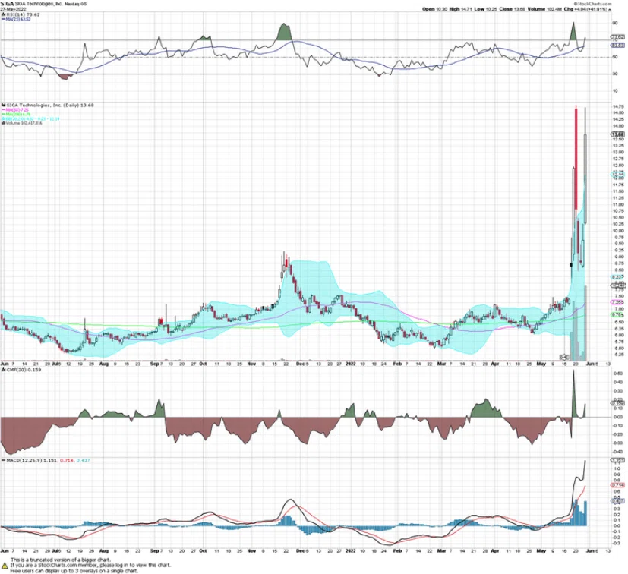Click the Volume 102,417,816 legend entry
The image size is (628, 574).
point(22,123)
